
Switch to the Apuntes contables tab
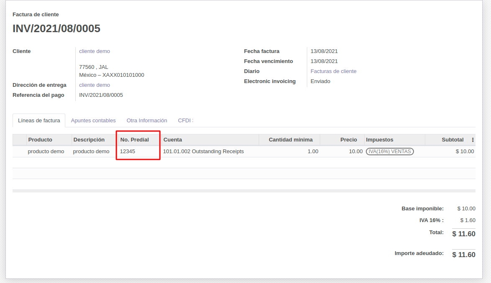(93, 121)
